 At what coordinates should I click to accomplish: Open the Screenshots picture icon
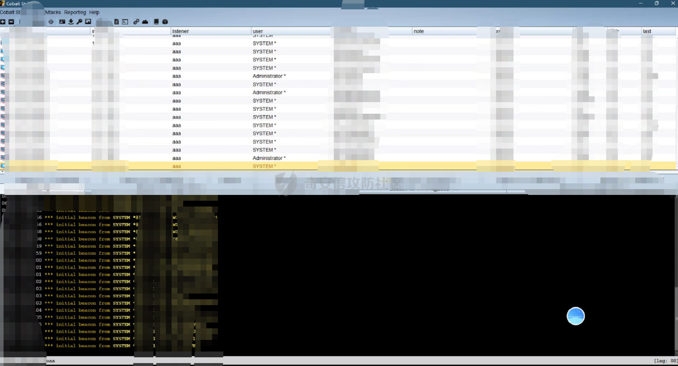pyautogui.click(x=88, y=22)
